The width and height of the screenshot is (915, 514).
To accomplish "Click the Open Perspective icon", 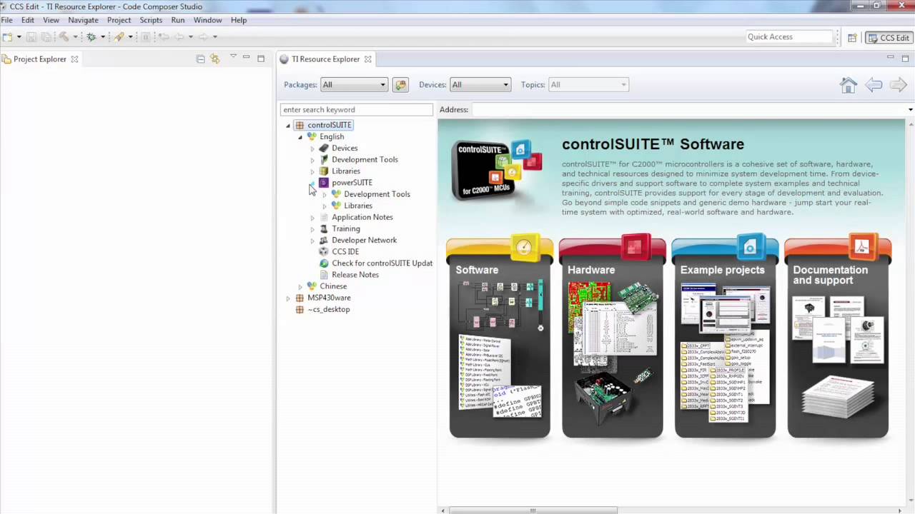I will click(x=852, y=38).
